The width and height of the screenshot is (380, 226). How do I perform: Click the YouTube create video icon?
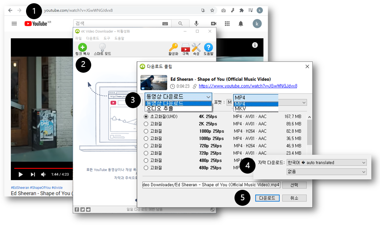coord(214,24)
